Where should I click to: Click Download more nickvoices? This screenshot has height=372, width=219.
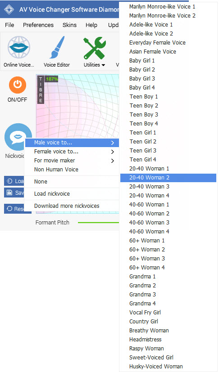tap(72, 206)
